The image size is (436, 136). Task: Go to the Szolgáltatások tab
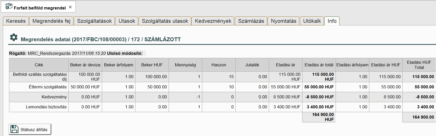(x=94, y=21)
